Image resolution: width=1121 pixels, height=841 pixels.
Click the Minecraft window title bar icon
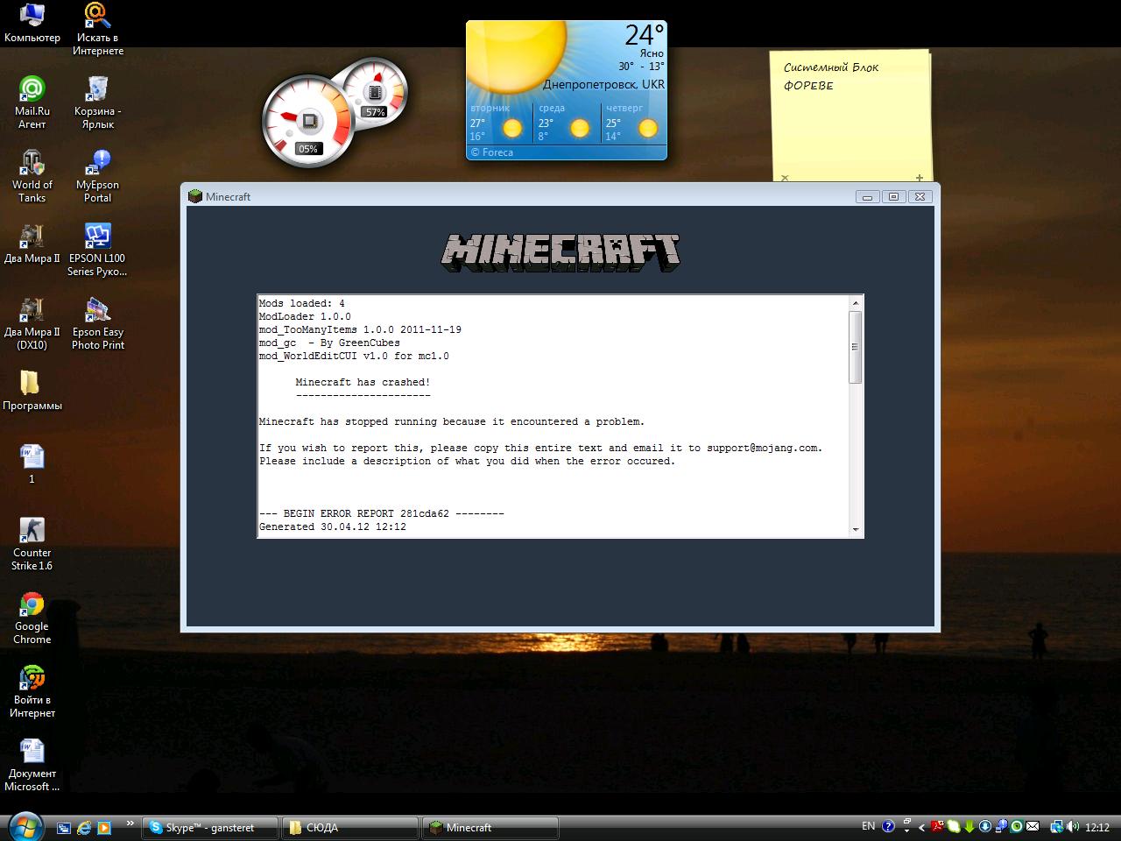[x=195, y=196]
